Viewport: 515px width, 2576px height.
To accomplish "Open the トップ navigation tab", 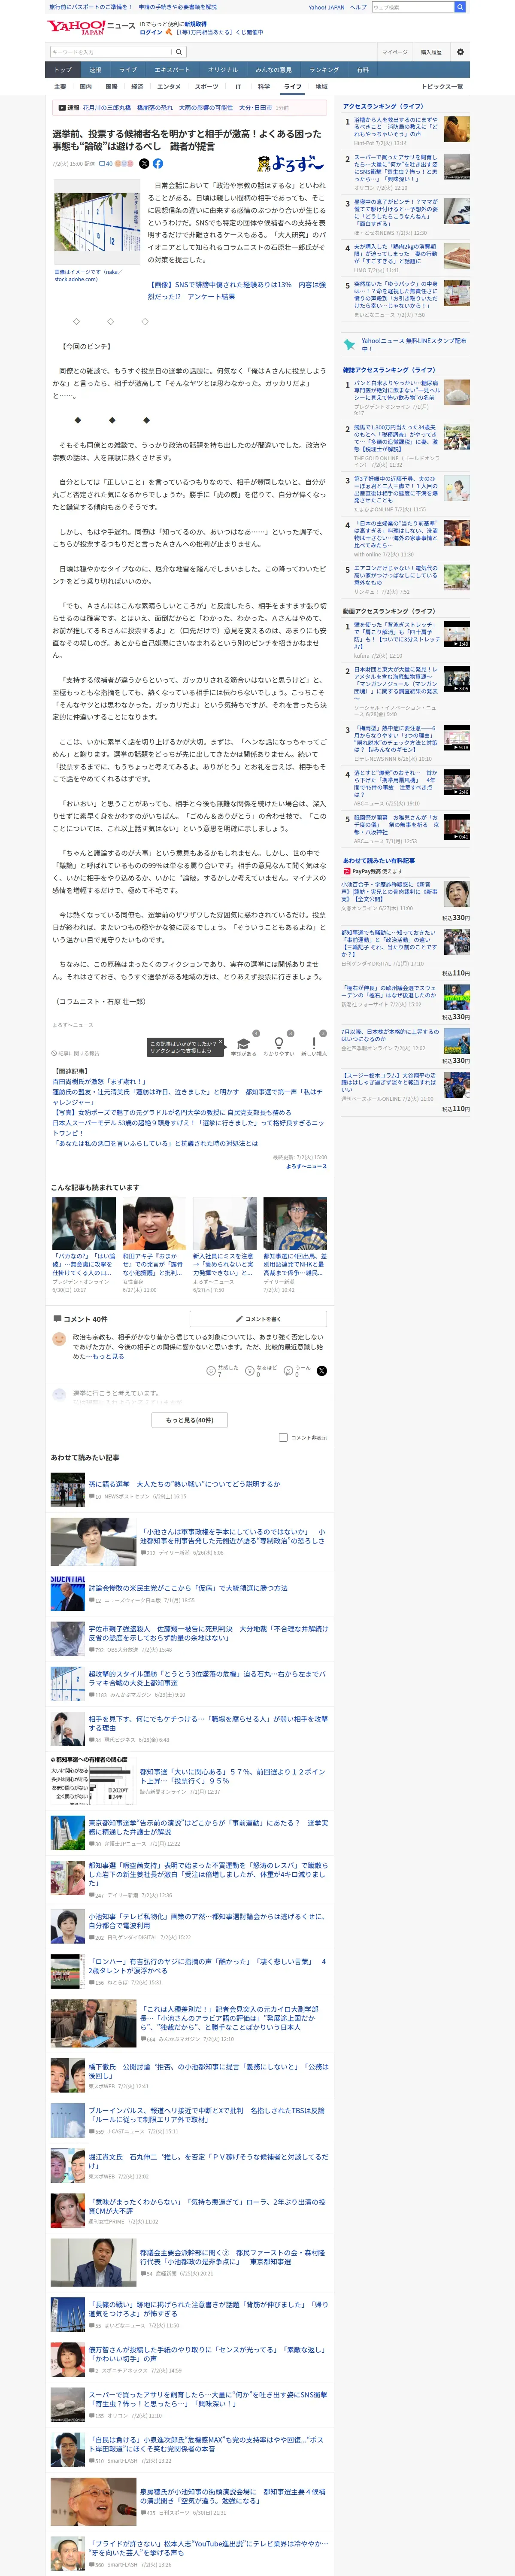I will tap(63, 70).
